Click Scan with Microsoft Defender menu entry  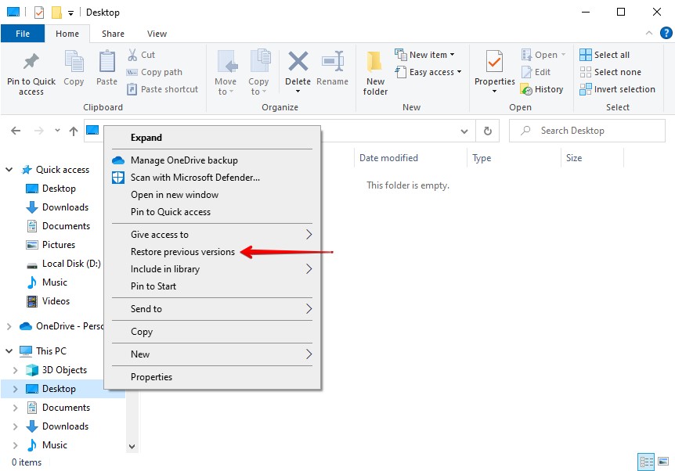(195, 178)
